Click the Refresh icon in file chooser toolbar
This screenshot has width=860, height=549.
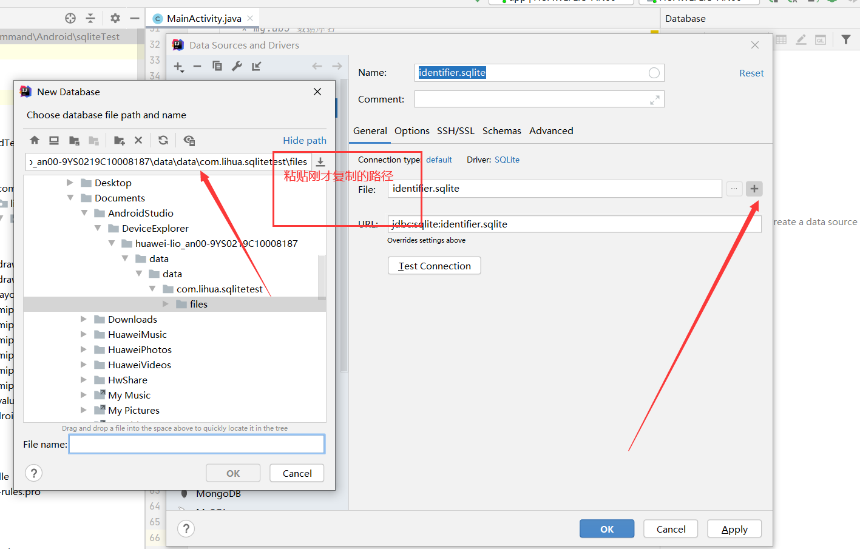[163, 140]
